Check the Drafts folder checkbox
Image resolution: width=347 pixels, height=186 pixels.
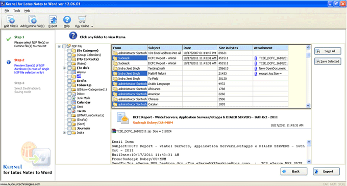(69, 81)
